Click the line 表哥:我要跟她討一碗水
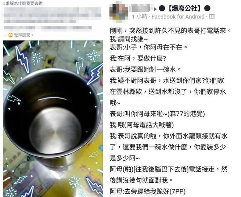This screenshot has height=197, width=241. tap(145, 69)
